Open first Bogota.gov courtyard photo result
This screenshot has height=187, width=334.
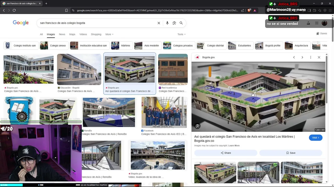point(28,69)
